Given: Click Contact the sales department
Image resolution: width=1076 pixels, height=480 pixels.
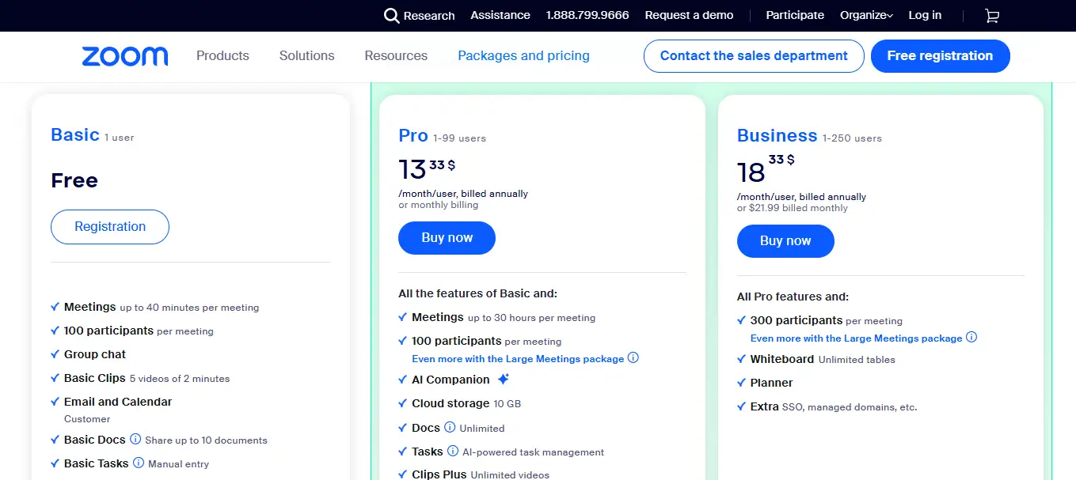Looking at the screenshot, I should click(x=753, y=56).
